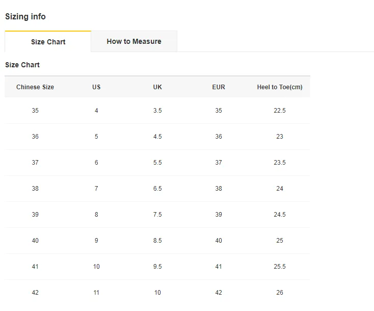This screenshot has height=311, width=374.
Task: Select the 24.5 heel to toe value
Action: (280, 215)
